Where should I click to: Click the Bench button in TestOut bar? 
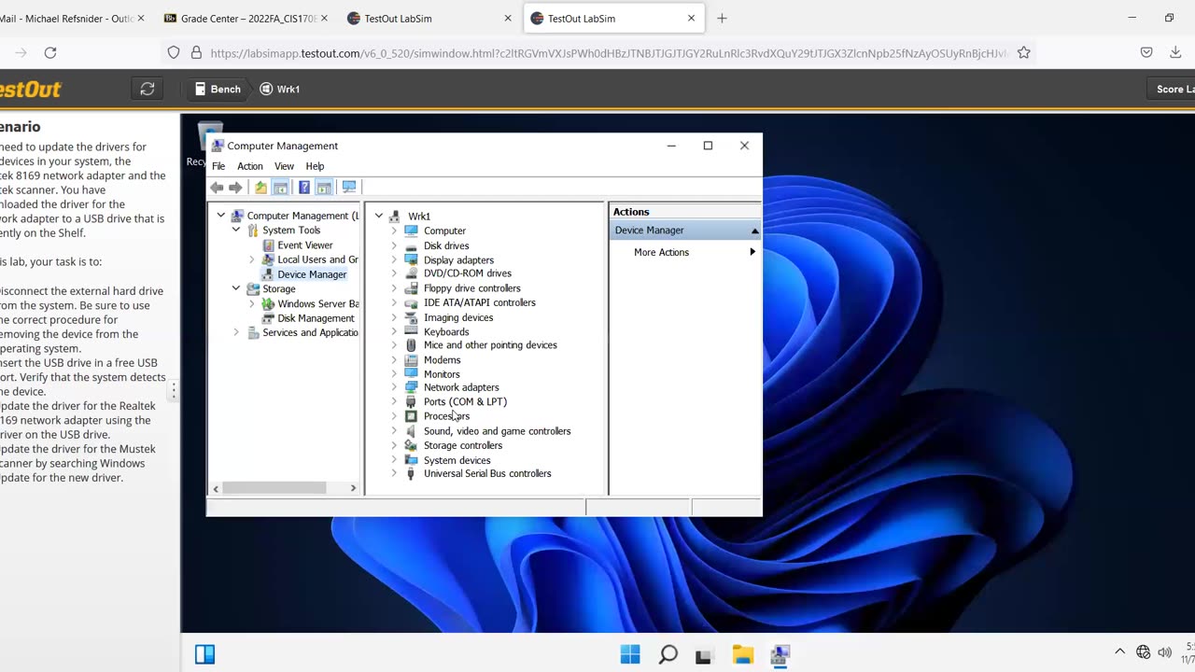coord(217,89)
